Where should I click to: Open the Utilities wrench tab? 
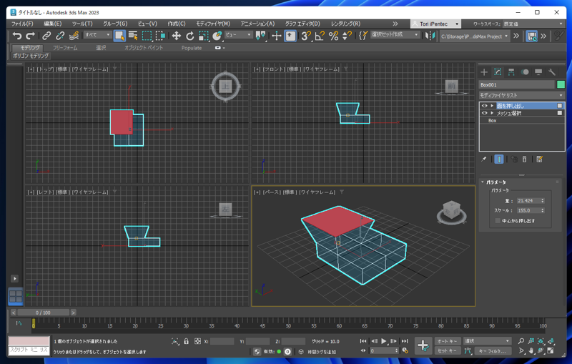tap(552, 72)
